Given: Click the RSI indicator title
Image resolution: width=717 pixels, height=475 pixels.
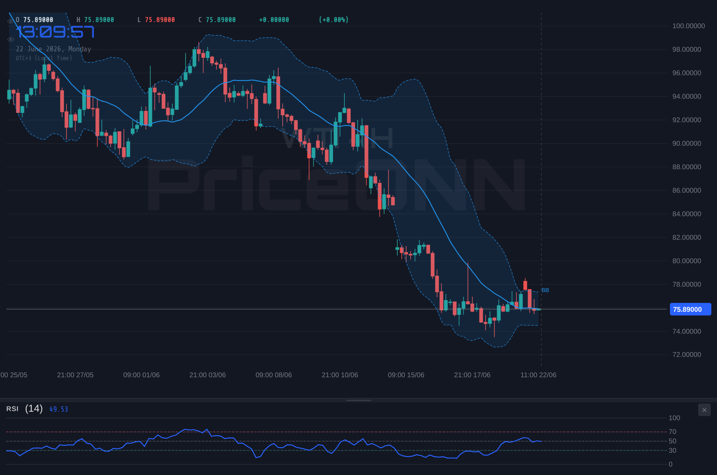Looking at the screenshot, I should tap(12, 409).
